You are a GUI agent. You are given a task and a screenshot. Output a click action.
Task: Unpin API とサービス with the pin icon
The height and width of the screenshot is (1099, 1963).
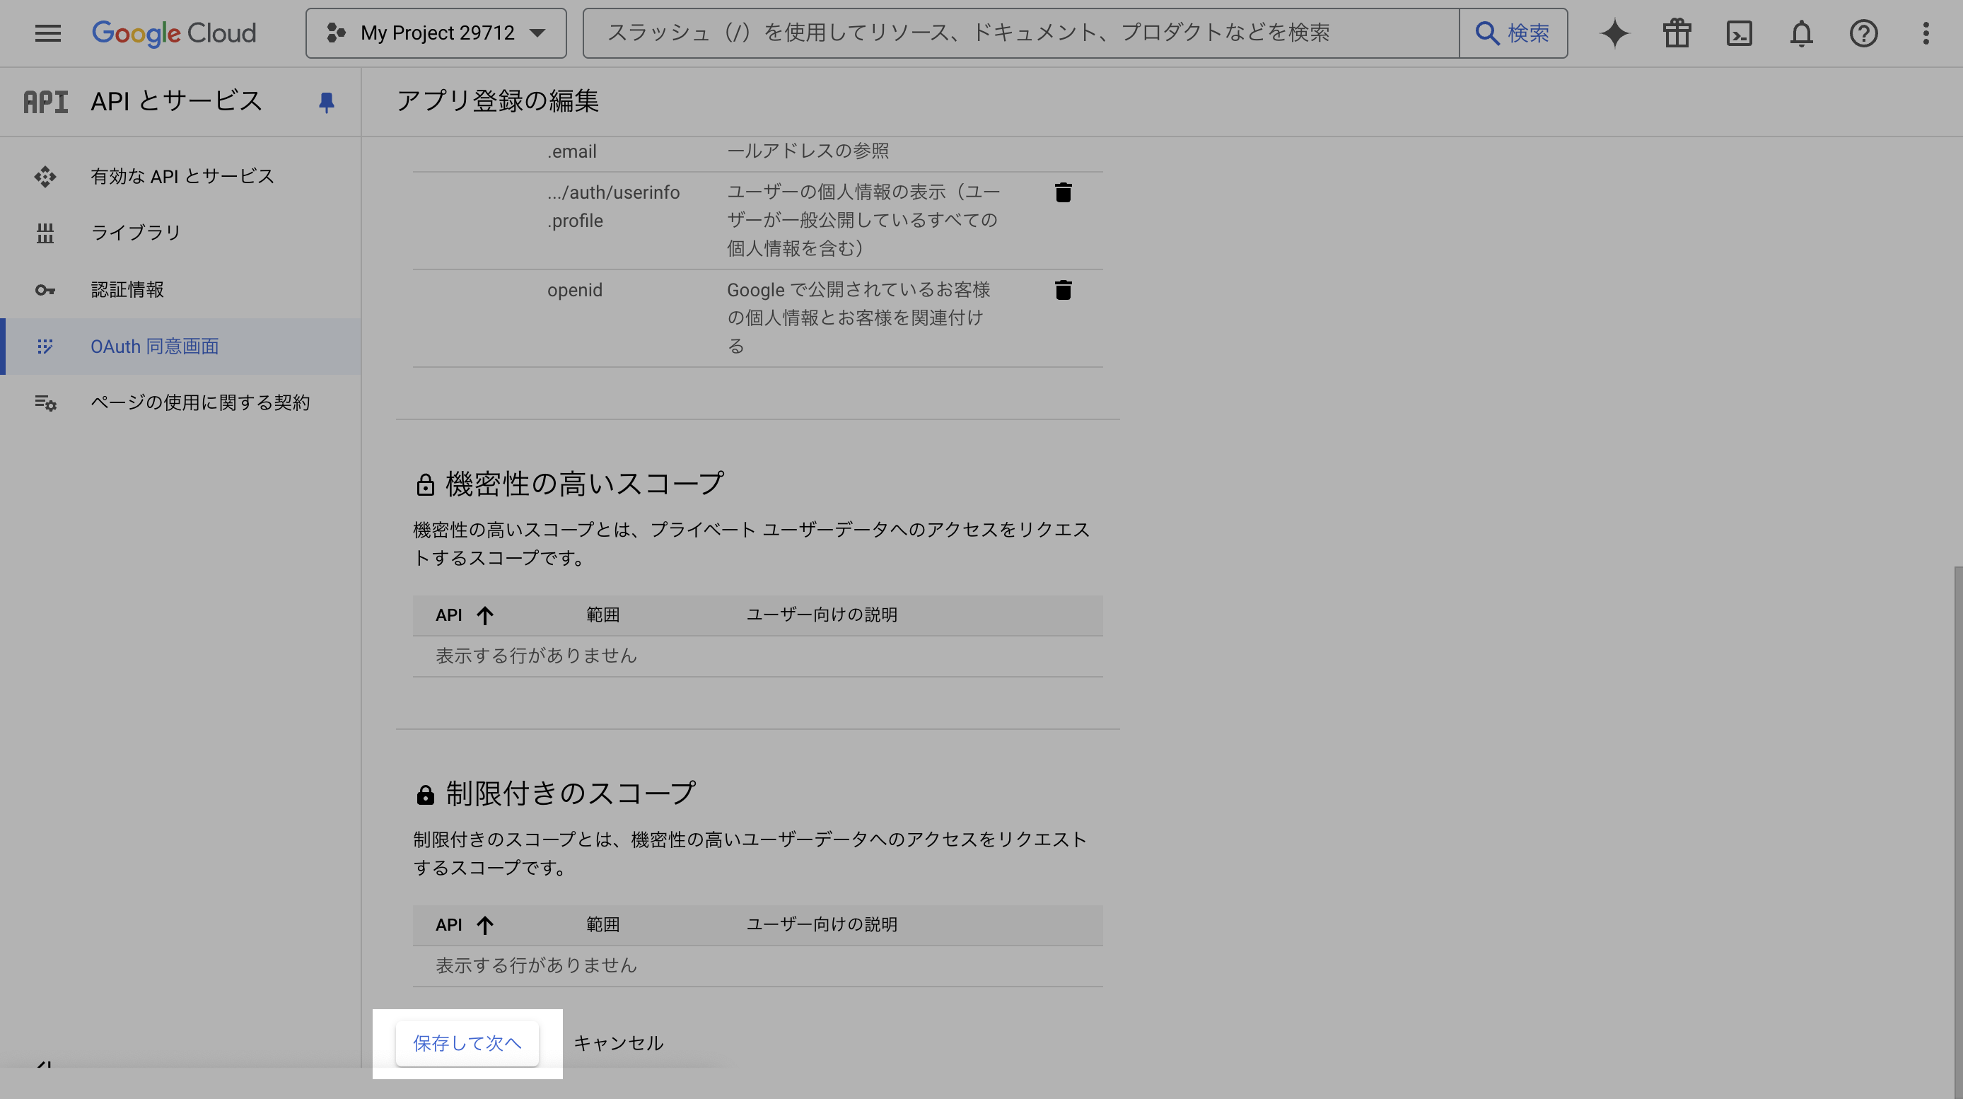pyautogui.click(x=326, y=101)
